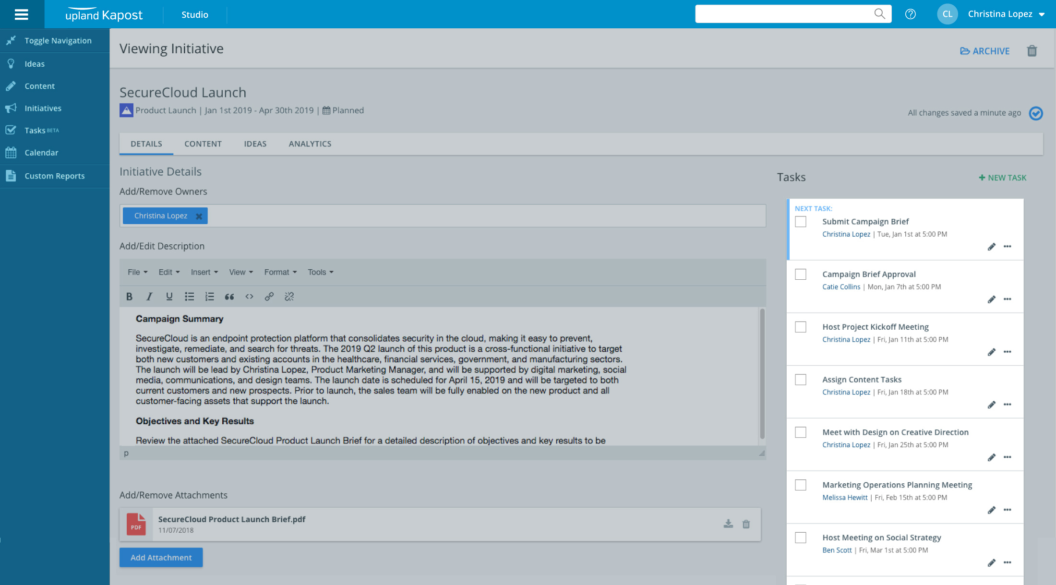Image resolution: width=1056 pixels, height=585 pixels.
Task: Edit the Assign Content Tasks task
Action: point(992,405)
